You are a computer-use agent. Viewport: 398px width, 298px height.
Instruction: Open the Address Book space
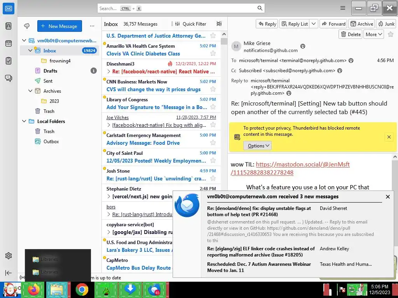[9, 26]
